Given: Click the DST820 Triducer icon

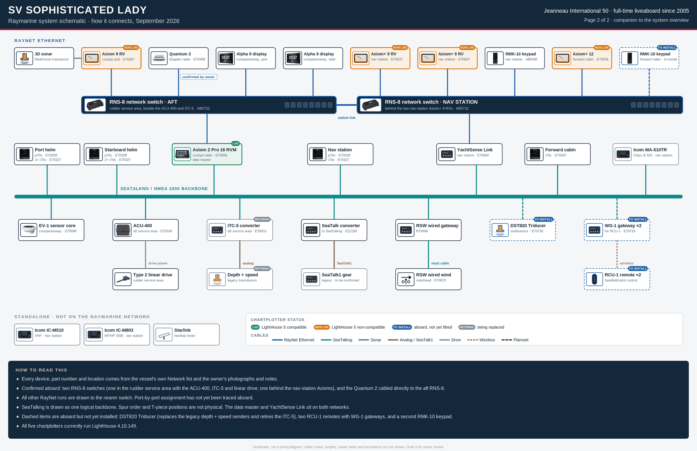Looking at the screenshot, I should click(x=500, y=230).
